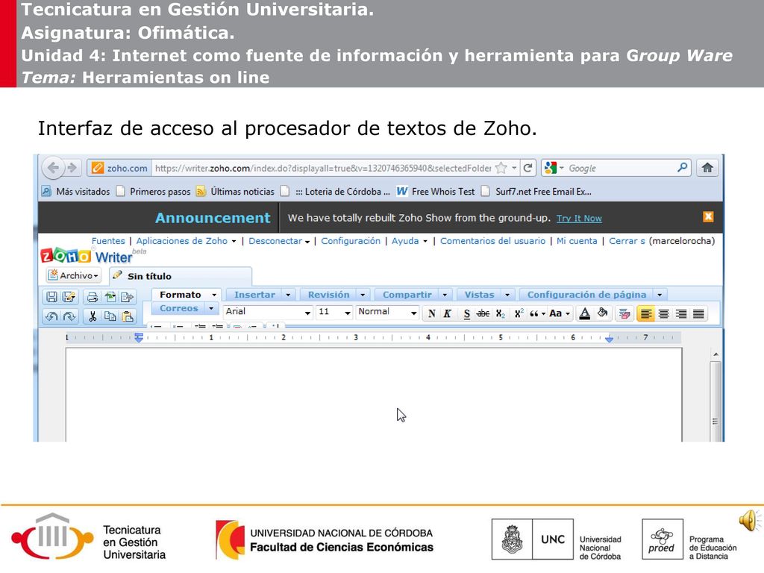The image size is (764, 573).
Task: Click the Configuración link
Action: point(351,241)
